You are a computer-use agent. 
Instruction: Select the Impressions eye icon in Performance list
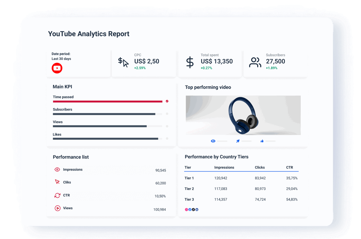click(57, 169)
